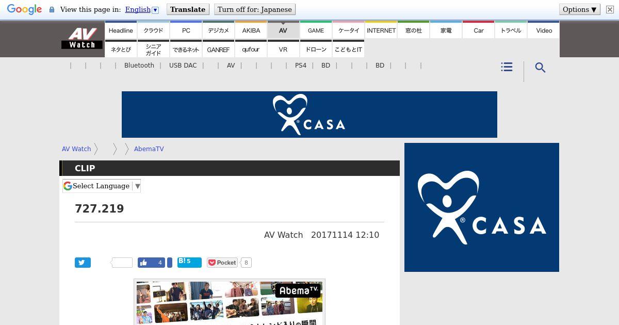The width and height of the screenshot is (619, 325).
Task: Click the article title 727.219
Action: (x=100, y=208)
